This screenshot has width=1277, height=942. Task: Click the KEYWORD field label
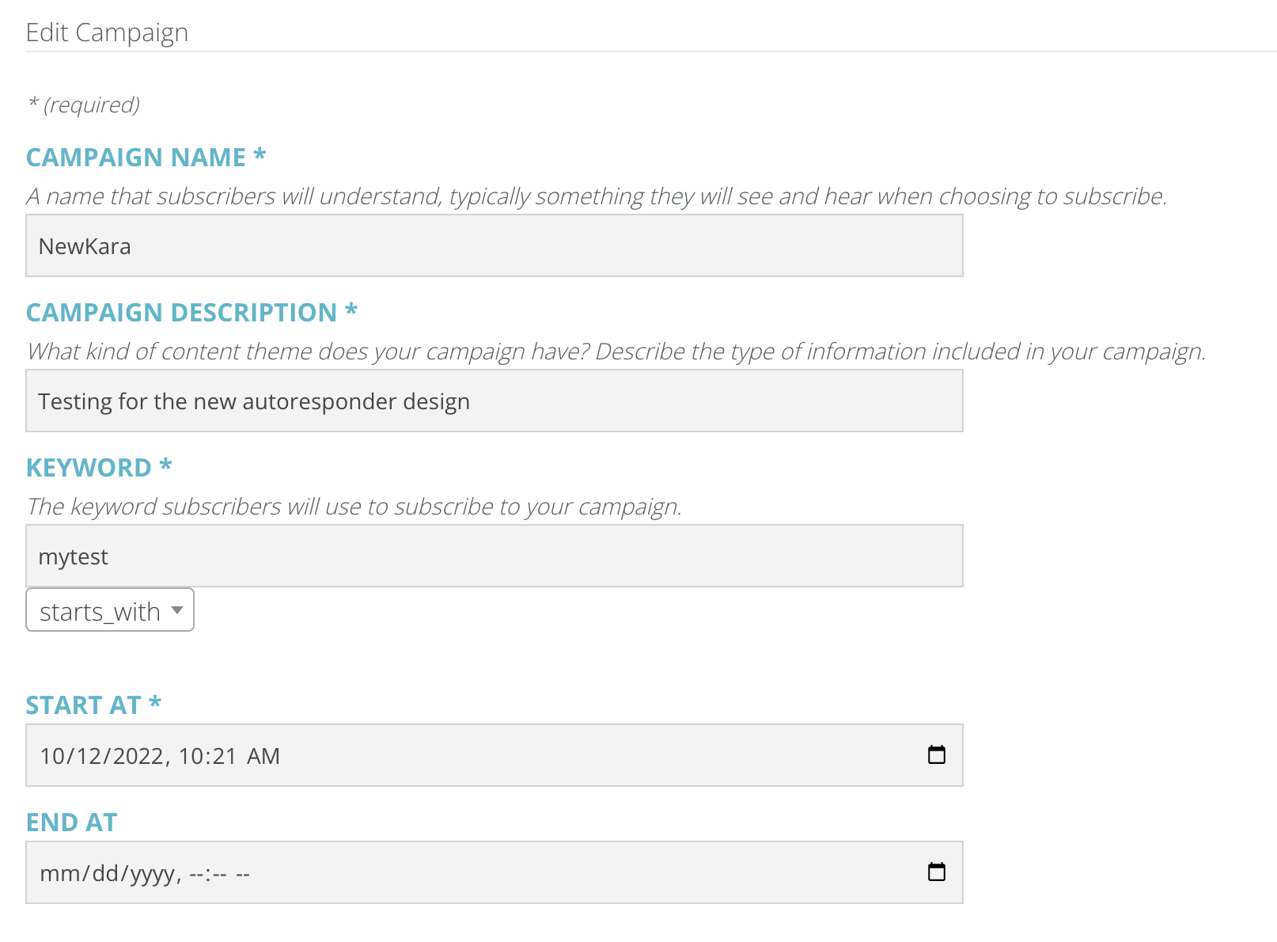pos(89,468)
